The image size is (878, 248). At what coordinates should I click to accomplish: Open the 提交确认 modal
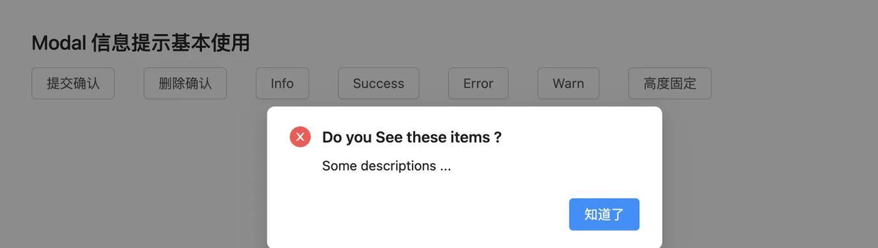point(73,84)
